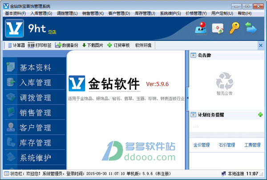267x180 pixels.
Task: Open the 销售管理(K) menu
Action: click(x=93, y=13)
